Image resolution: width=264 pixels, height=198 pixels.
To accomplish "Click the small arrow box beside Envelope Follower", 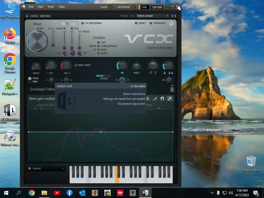I will click(172, 89).
